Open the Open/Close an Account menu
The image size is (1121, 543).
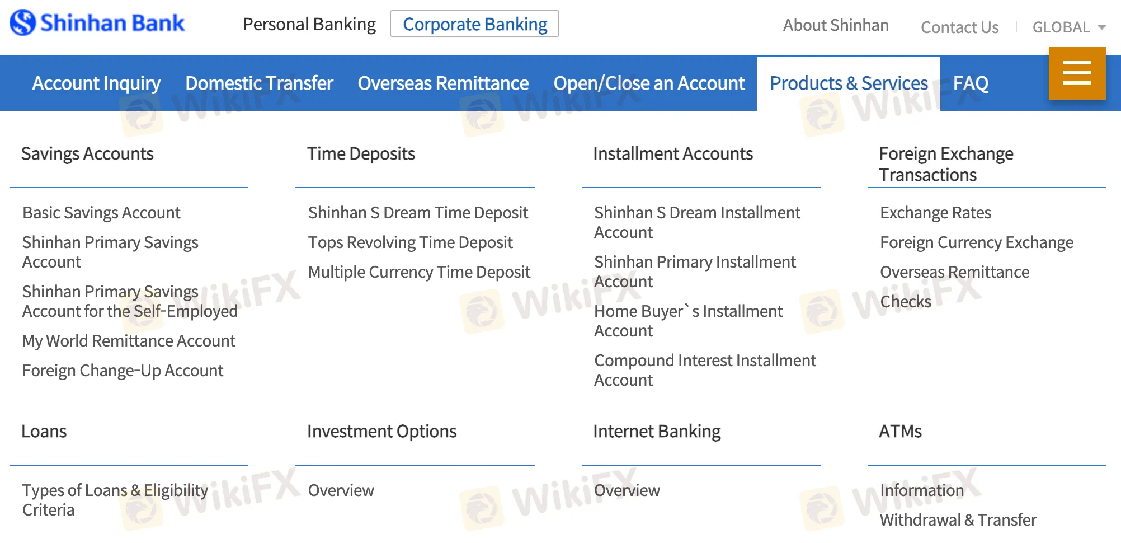649,83
